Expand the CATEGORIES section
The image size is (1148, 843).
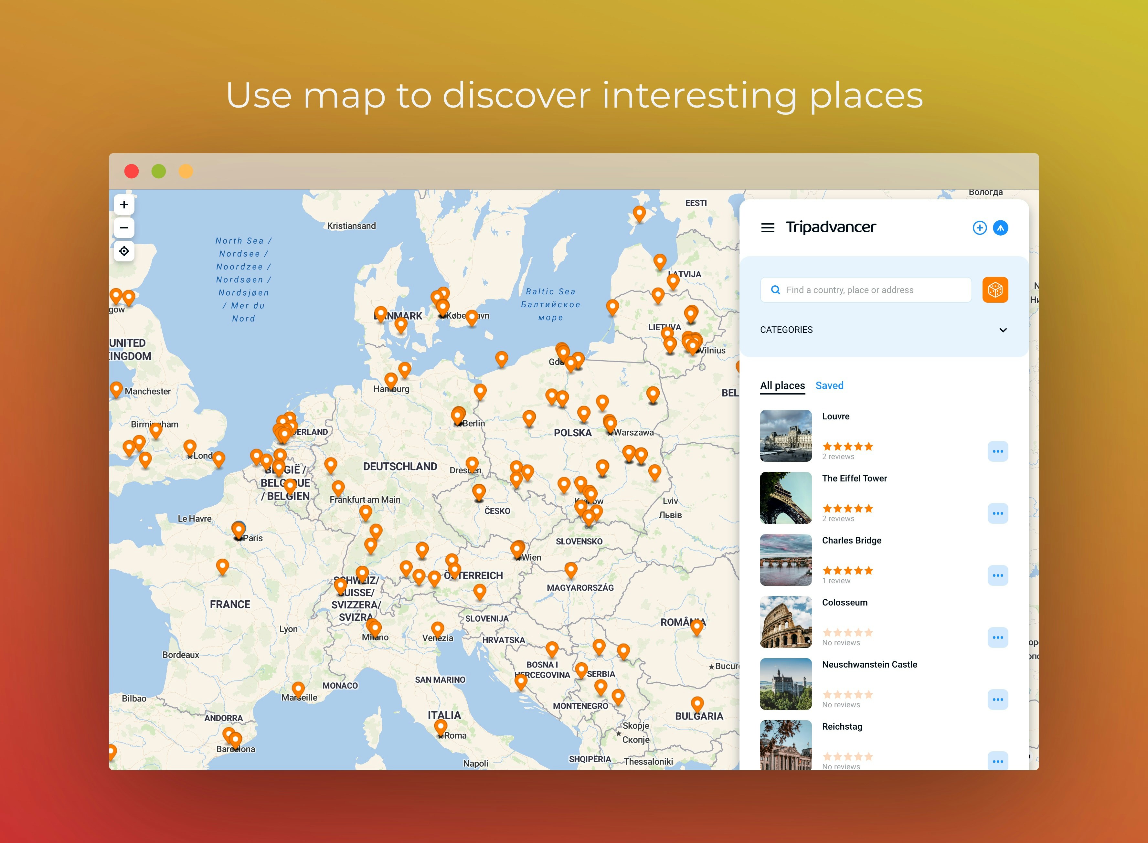[x=1003, y=330]
